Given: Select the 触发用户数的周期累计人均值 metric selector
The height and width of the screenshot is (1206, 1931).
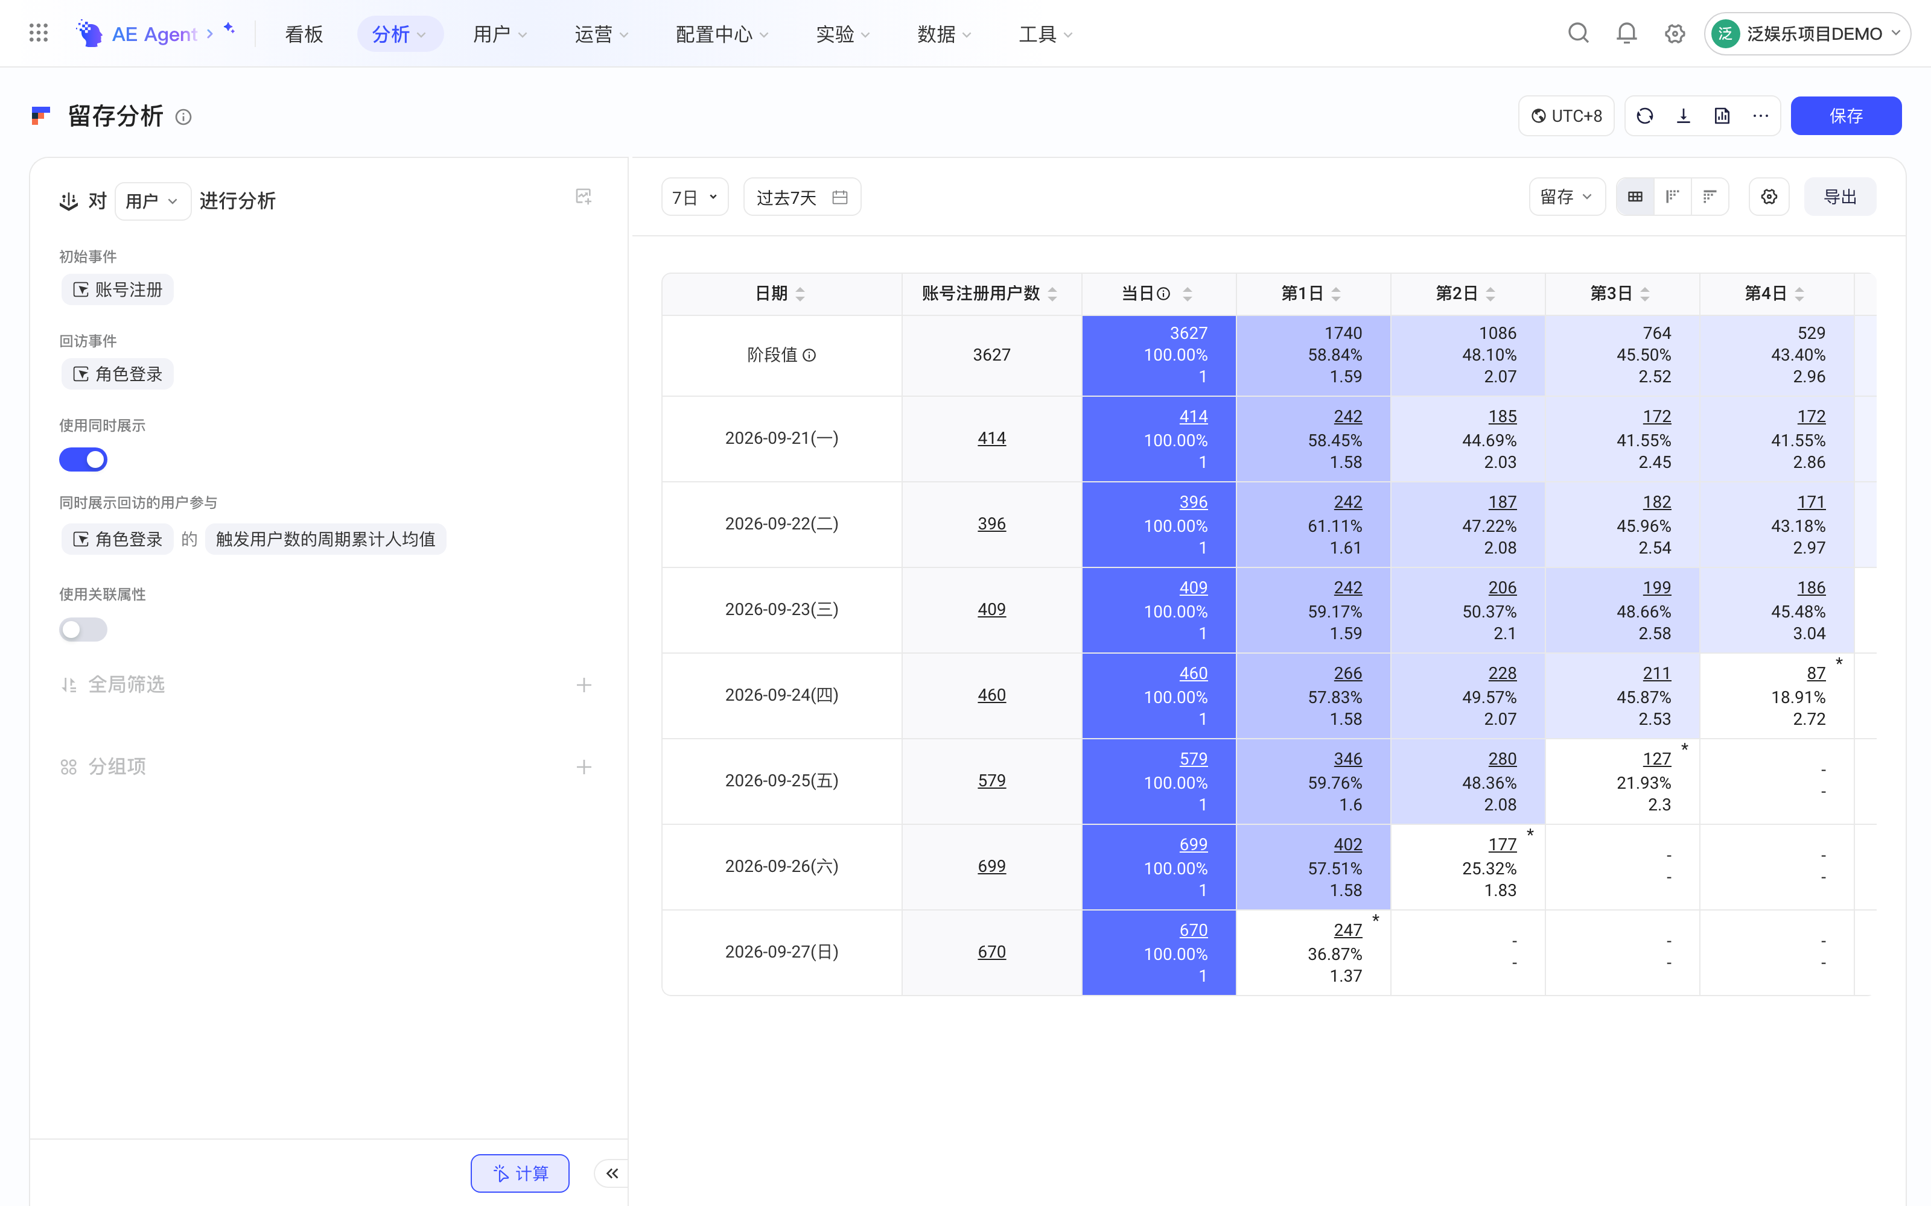Looking at the screenshot, I should coord(326,539).
